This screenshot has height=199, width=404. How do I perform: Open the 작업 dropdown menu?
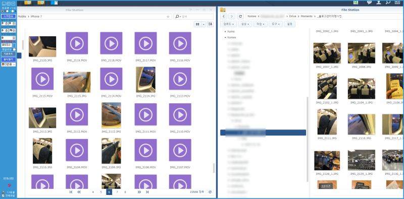pos(260,24)
